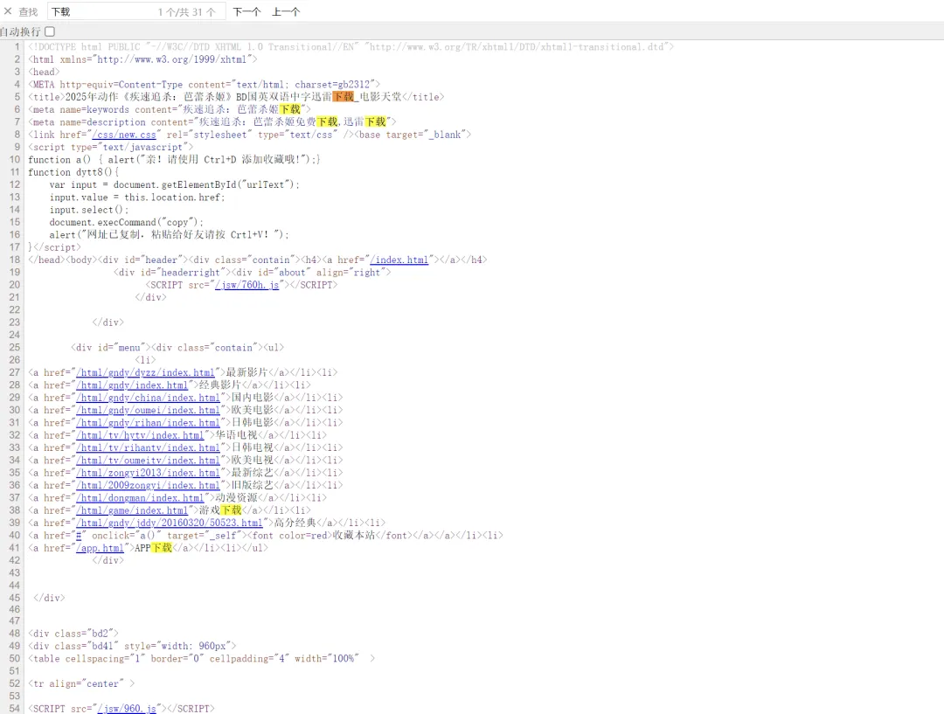Click the text 收藏本站 on line 40

354,536
